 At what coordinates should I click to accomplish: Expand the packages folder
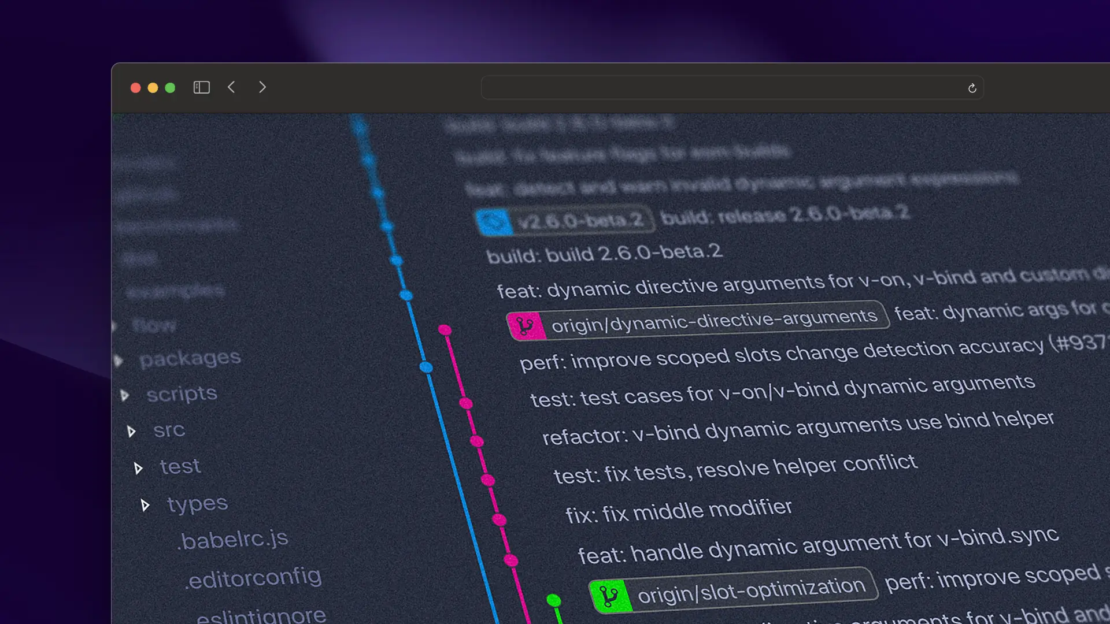(119, 361)
